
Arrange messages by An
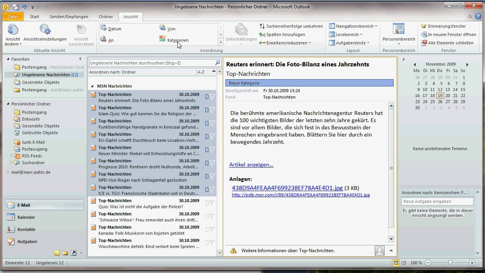107,40
